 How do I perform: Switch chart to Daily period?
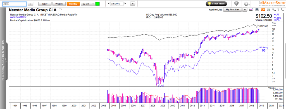pyautogui.click(x=45, y=4)
